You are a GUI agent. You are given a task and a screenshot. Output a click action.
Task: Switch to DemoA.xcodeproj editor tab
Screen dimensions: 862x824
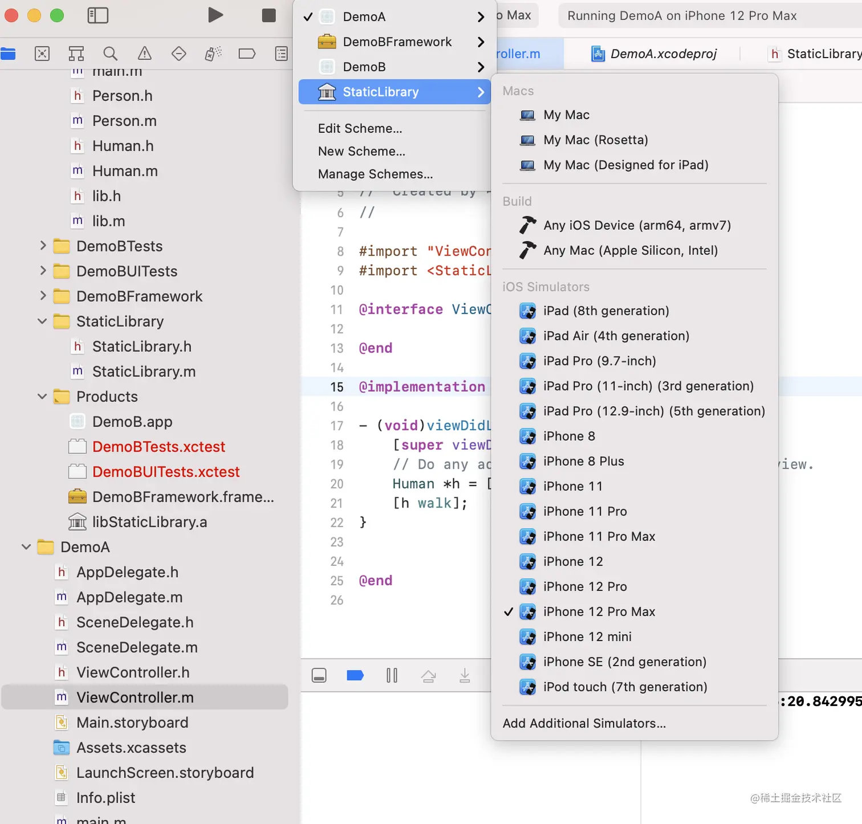(x=654, y=54)
